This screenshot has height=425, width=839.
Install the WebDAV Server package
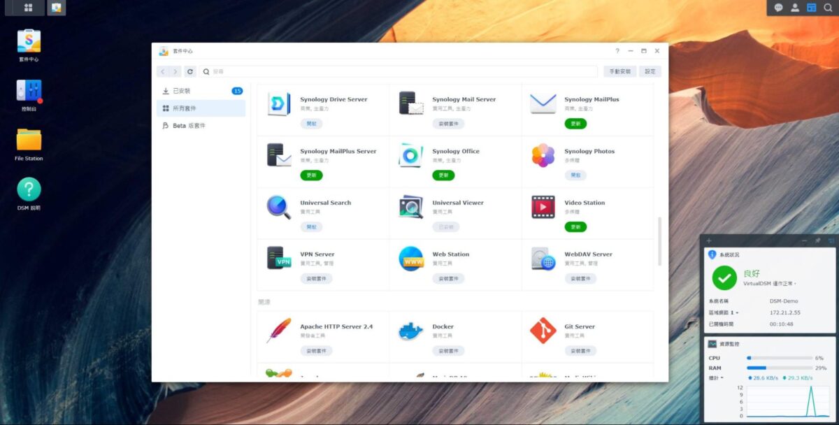(x=580, y=279)
